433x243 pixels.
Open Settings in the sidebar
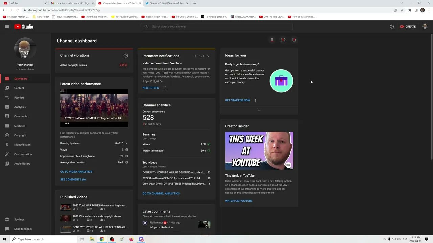click(x=25, y=220)
